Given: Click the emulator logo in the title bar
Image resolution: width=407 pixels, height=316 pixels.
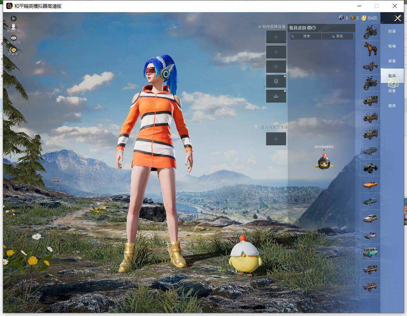Looking at the screenshot, I should tap(9, 6).
